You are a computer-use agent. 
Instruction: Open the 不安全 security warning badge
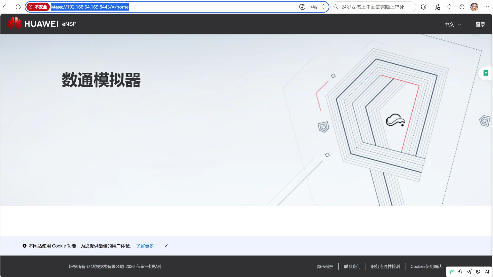click(38, 7)
